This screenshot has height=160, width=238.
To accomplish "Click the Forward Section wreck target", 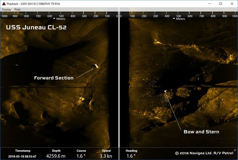I will pos(96,66).
